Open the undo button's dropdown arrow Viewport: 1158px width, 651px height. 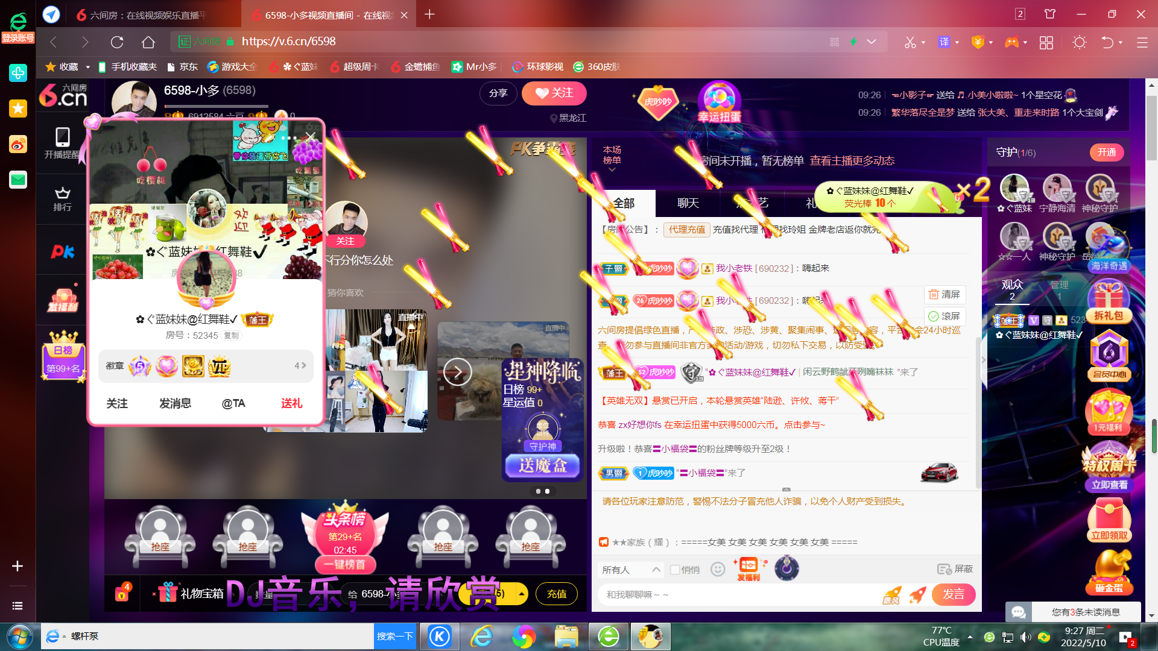click(x=1121, y=42)
